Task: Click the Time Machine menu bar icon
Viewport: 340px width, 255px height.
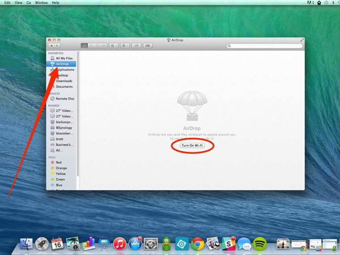Action: click(x=326, y=3)
